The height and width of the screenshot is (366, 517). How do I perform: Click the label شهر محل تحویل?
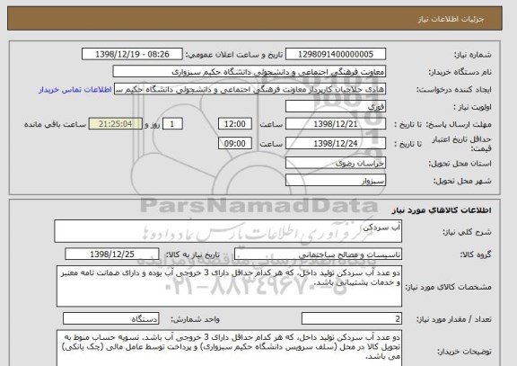[462, 181]
